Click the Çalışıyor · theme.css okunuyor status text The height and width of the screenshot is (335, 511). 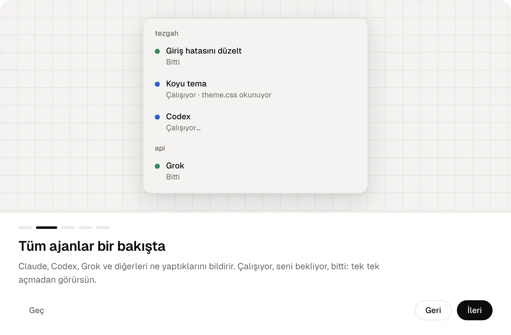[x=219, y=95]
